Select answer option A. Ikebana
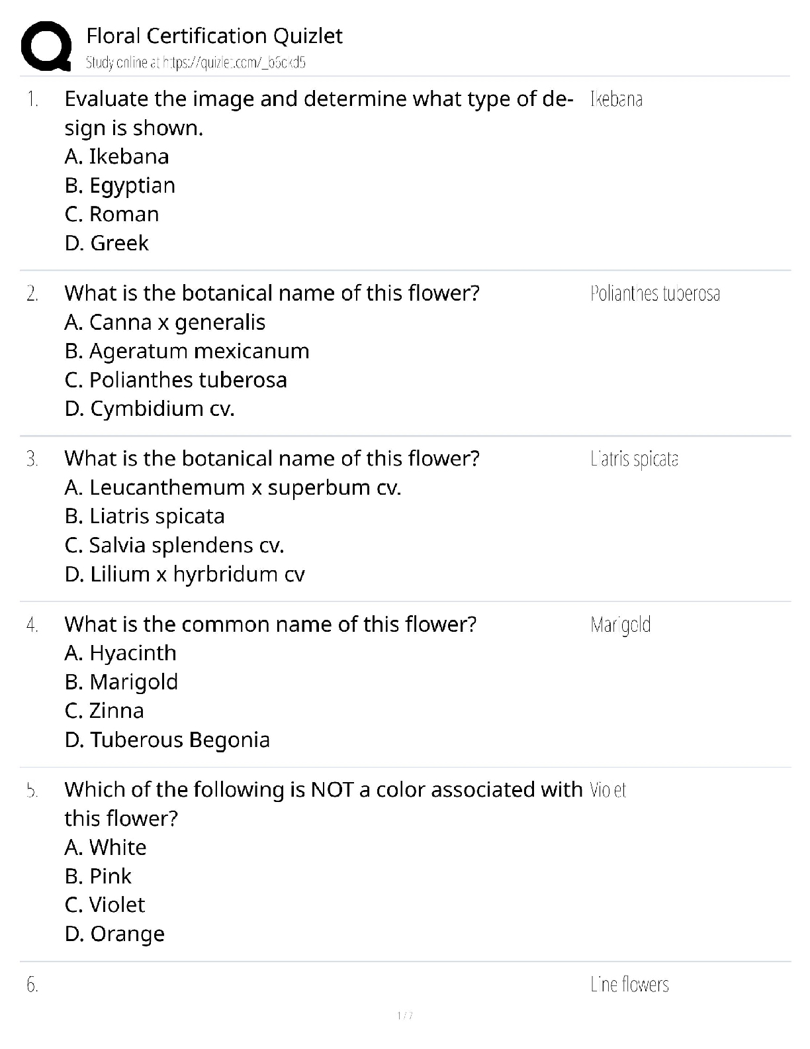Image resolution: width=810 pixels, height=1049 pixels. [117, 157]
